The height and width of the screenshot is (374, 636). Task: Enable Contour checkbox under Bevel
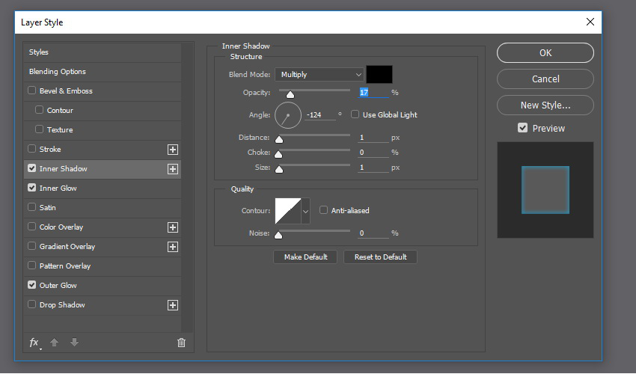pos(40,110)
